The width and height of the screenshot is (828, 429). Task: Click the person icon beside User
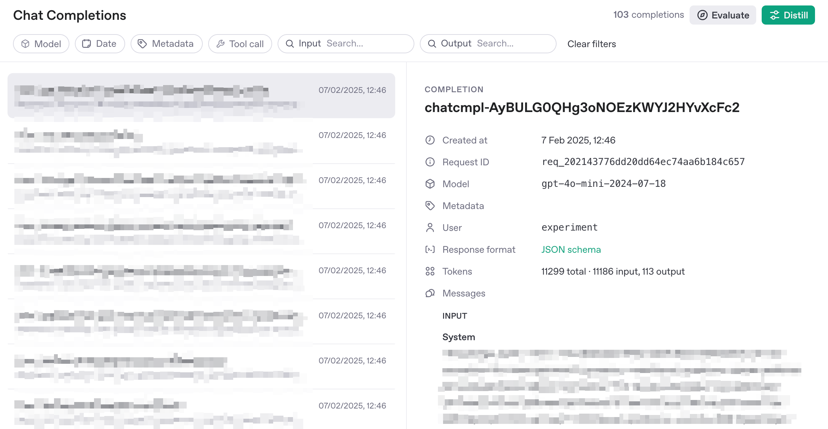tap(430, 227)
